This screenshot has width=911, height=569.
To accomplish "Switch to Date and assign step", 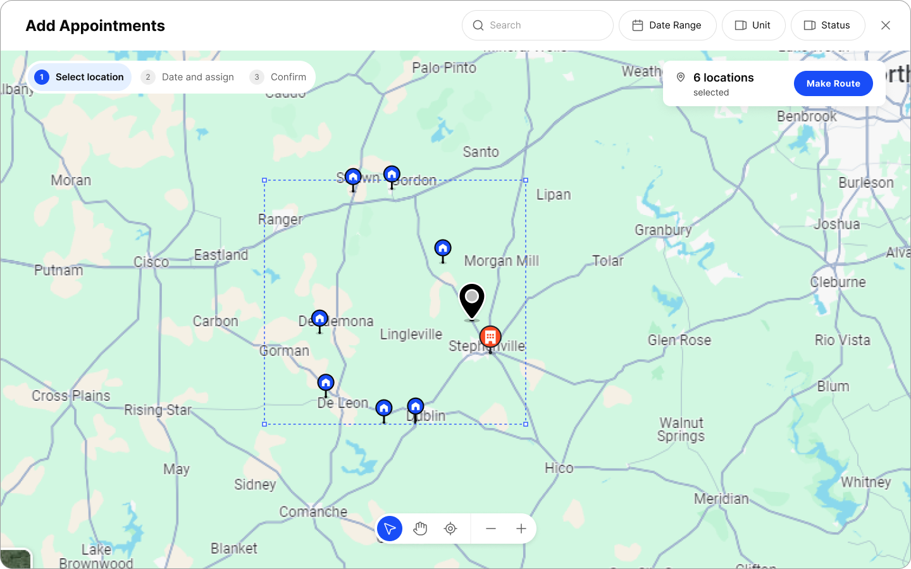I will pyautogui.click(x=189, y=77).
